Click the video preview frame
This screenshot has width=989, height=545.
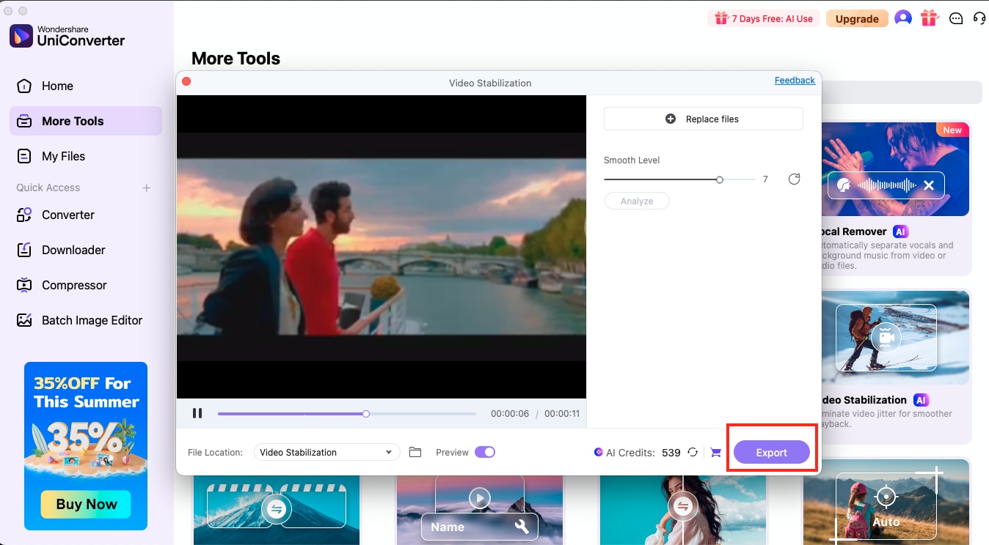point(382,247)
